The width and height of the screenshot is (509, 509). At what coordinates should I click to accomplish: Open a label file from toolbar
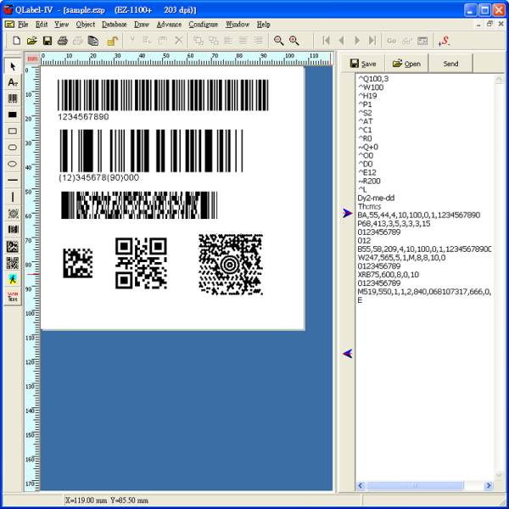coord(32,41)
